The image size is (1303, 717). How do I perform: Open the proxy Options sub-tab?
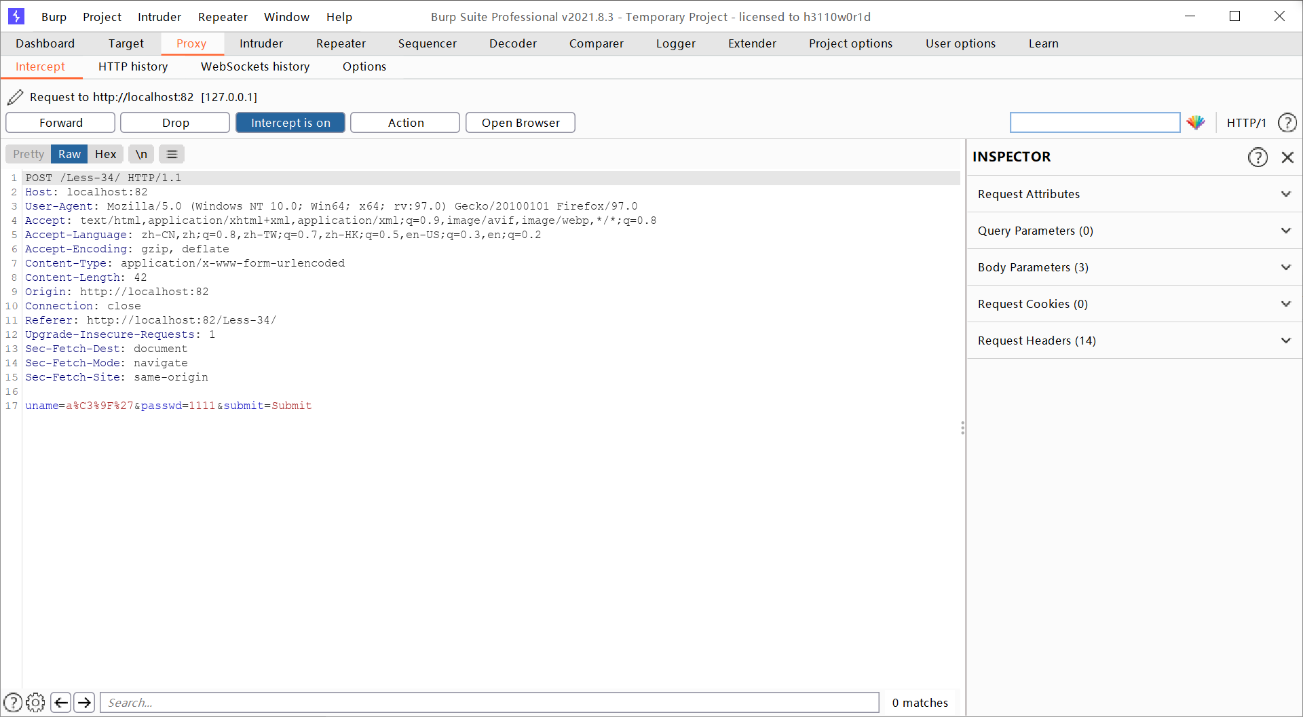click(x=364, y=66)
